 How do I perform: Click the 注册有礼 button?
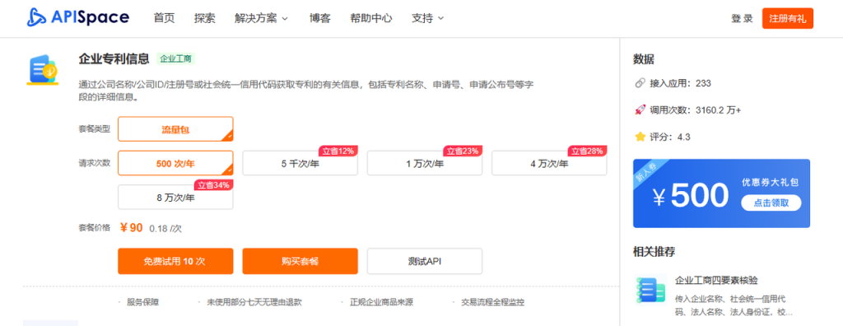point(788,18)
